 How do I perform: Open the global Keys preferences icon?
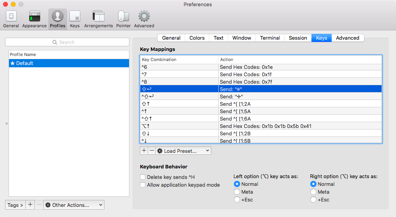pyautogui.click(x=75, y=16)
